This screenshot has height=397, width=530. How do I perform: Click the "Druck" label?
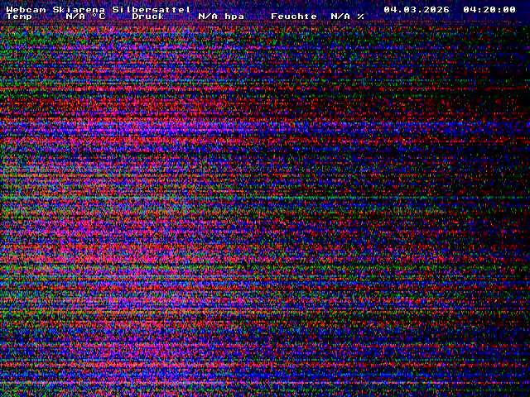[x=148, y=17]
